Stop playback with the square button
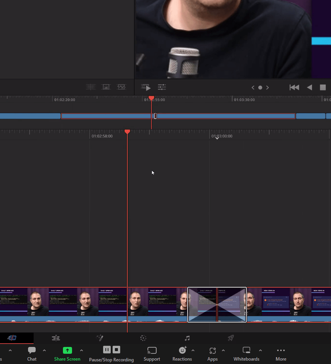Viewport: 331px width, 364px height. pos(323,88)
